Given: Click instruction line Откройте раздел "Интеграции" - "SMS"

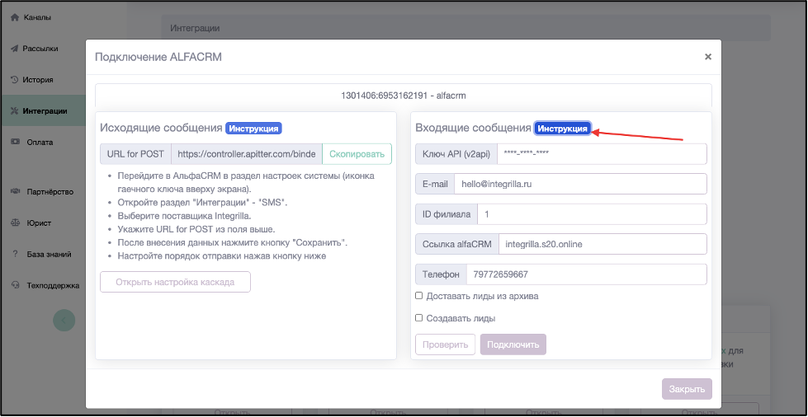Looking at the screenshot, I should (202, 203).
